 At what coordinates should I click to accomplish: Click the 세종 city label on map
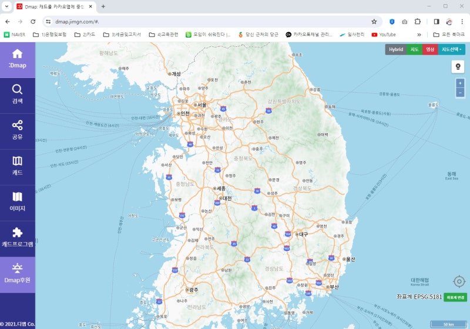point(221,188)
